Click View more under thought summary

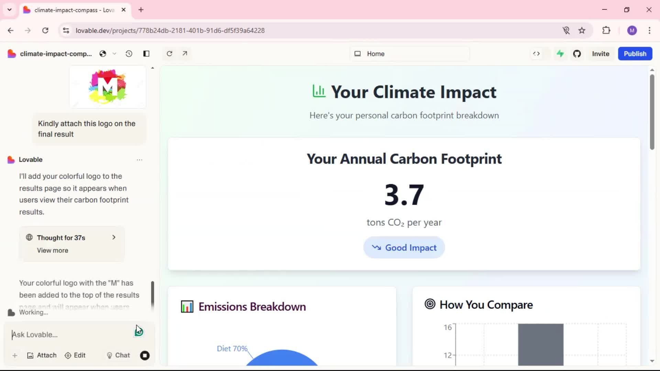point(53,250)
